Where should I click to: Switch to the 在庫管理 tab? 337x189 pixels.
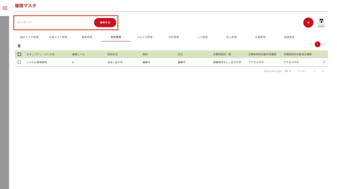pyautogui.click(x=260, y=37)
